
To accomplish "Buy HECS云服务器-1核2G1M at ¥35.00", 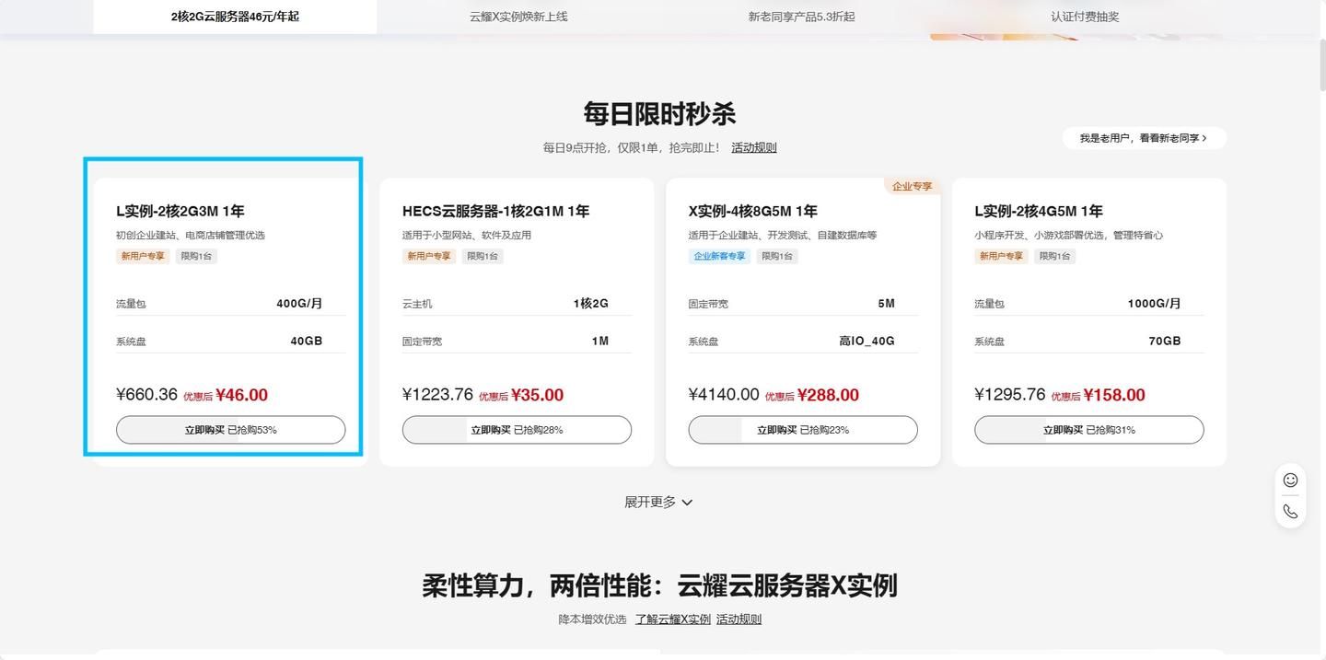I will 517,430.
